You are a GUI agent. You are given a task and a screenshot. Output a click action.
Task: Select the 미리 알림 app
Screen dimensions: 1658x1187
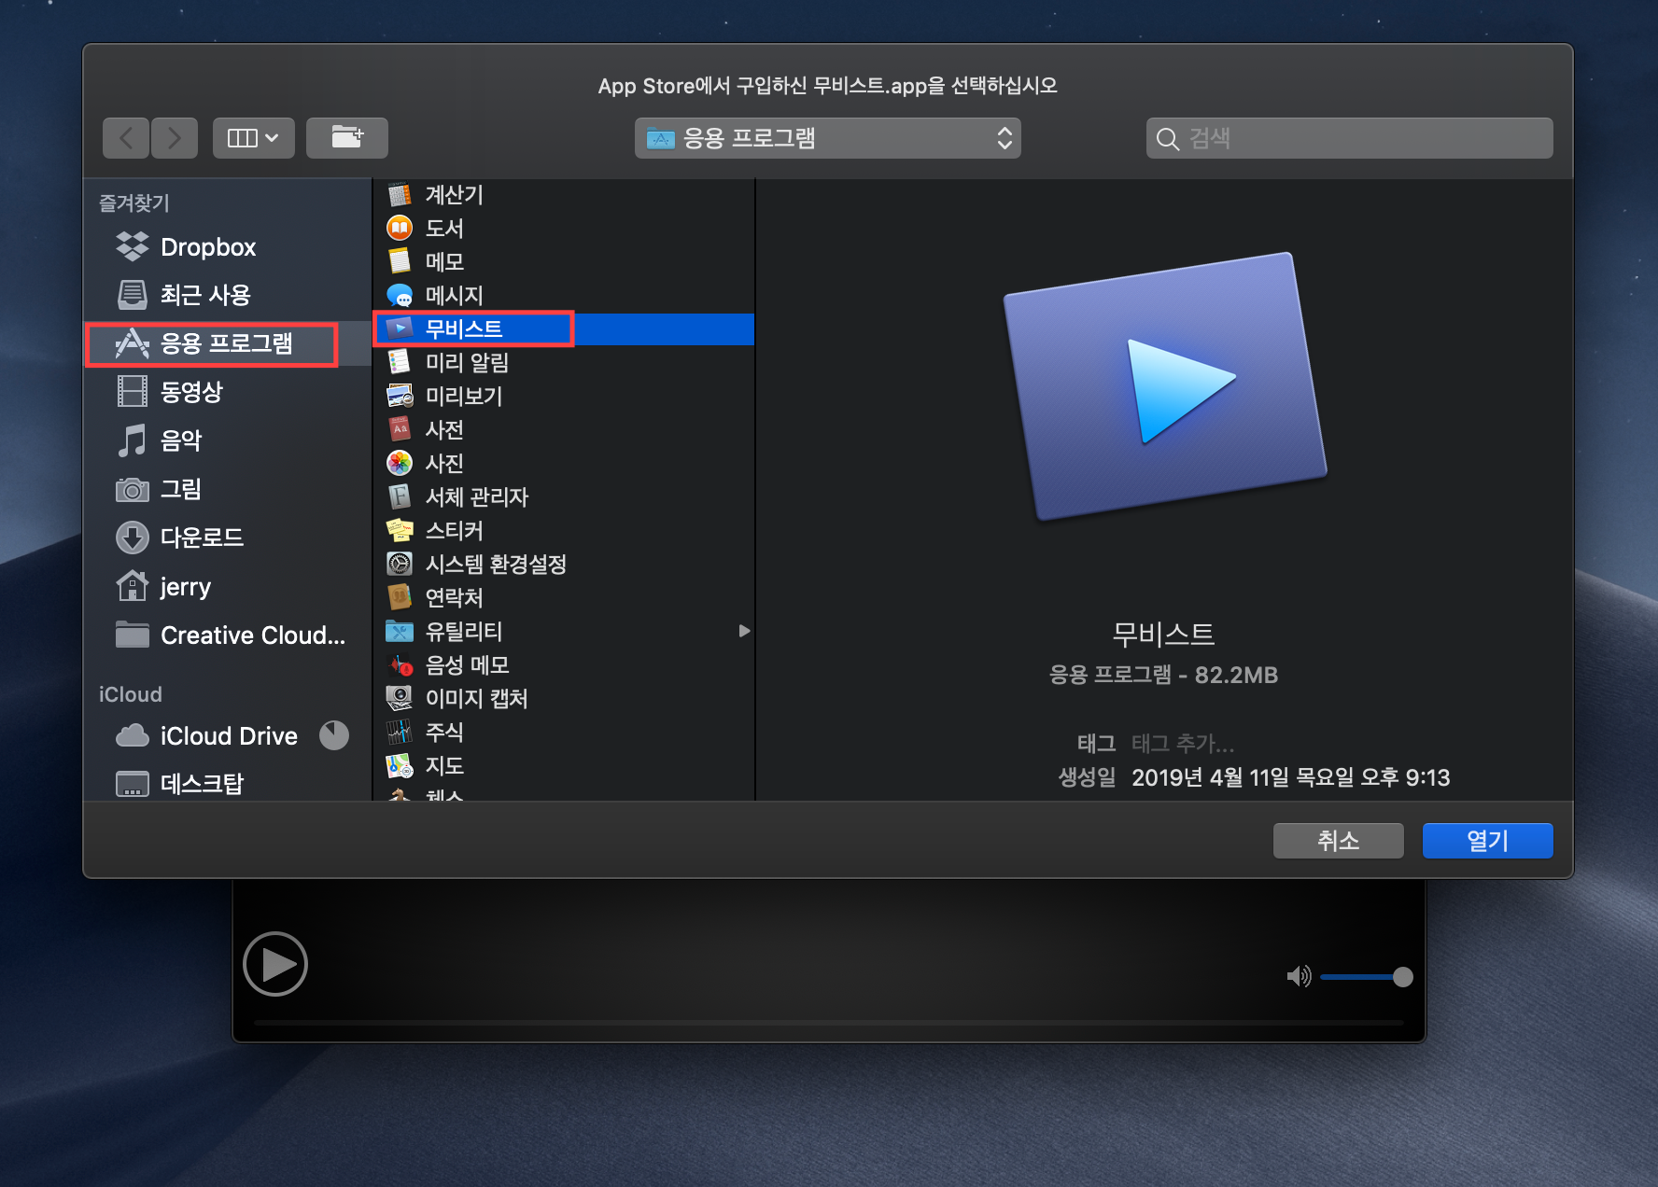point(564,362)
